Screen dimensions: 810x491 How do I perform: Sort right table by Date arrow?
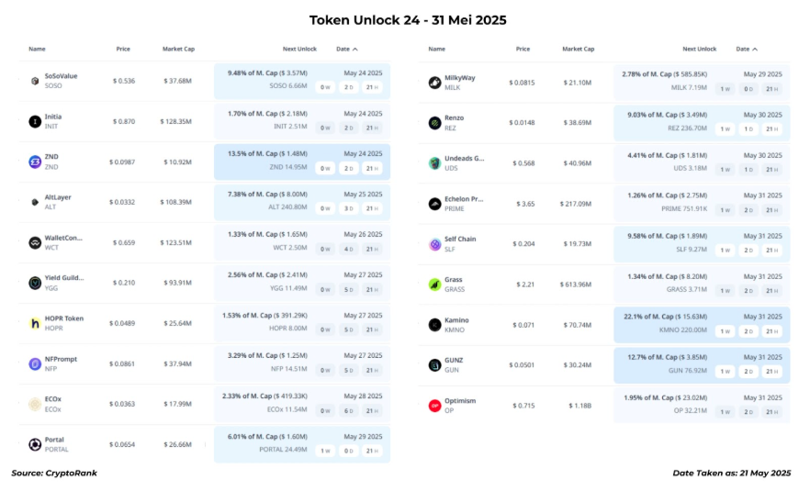pyautogui.click(x=754, y=49)
